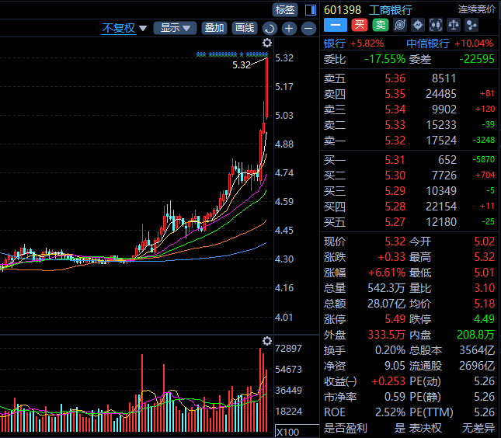Click the share nodes icon

(471, 25)
